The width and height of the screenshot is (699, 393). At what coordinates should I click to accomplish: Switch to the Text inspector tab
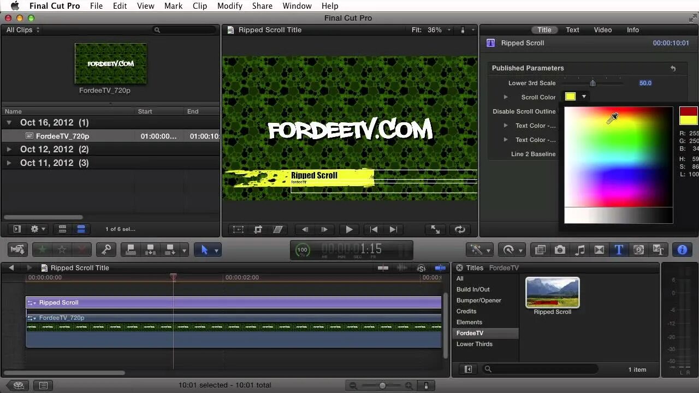pyautogui.click(x=572, y=30)
